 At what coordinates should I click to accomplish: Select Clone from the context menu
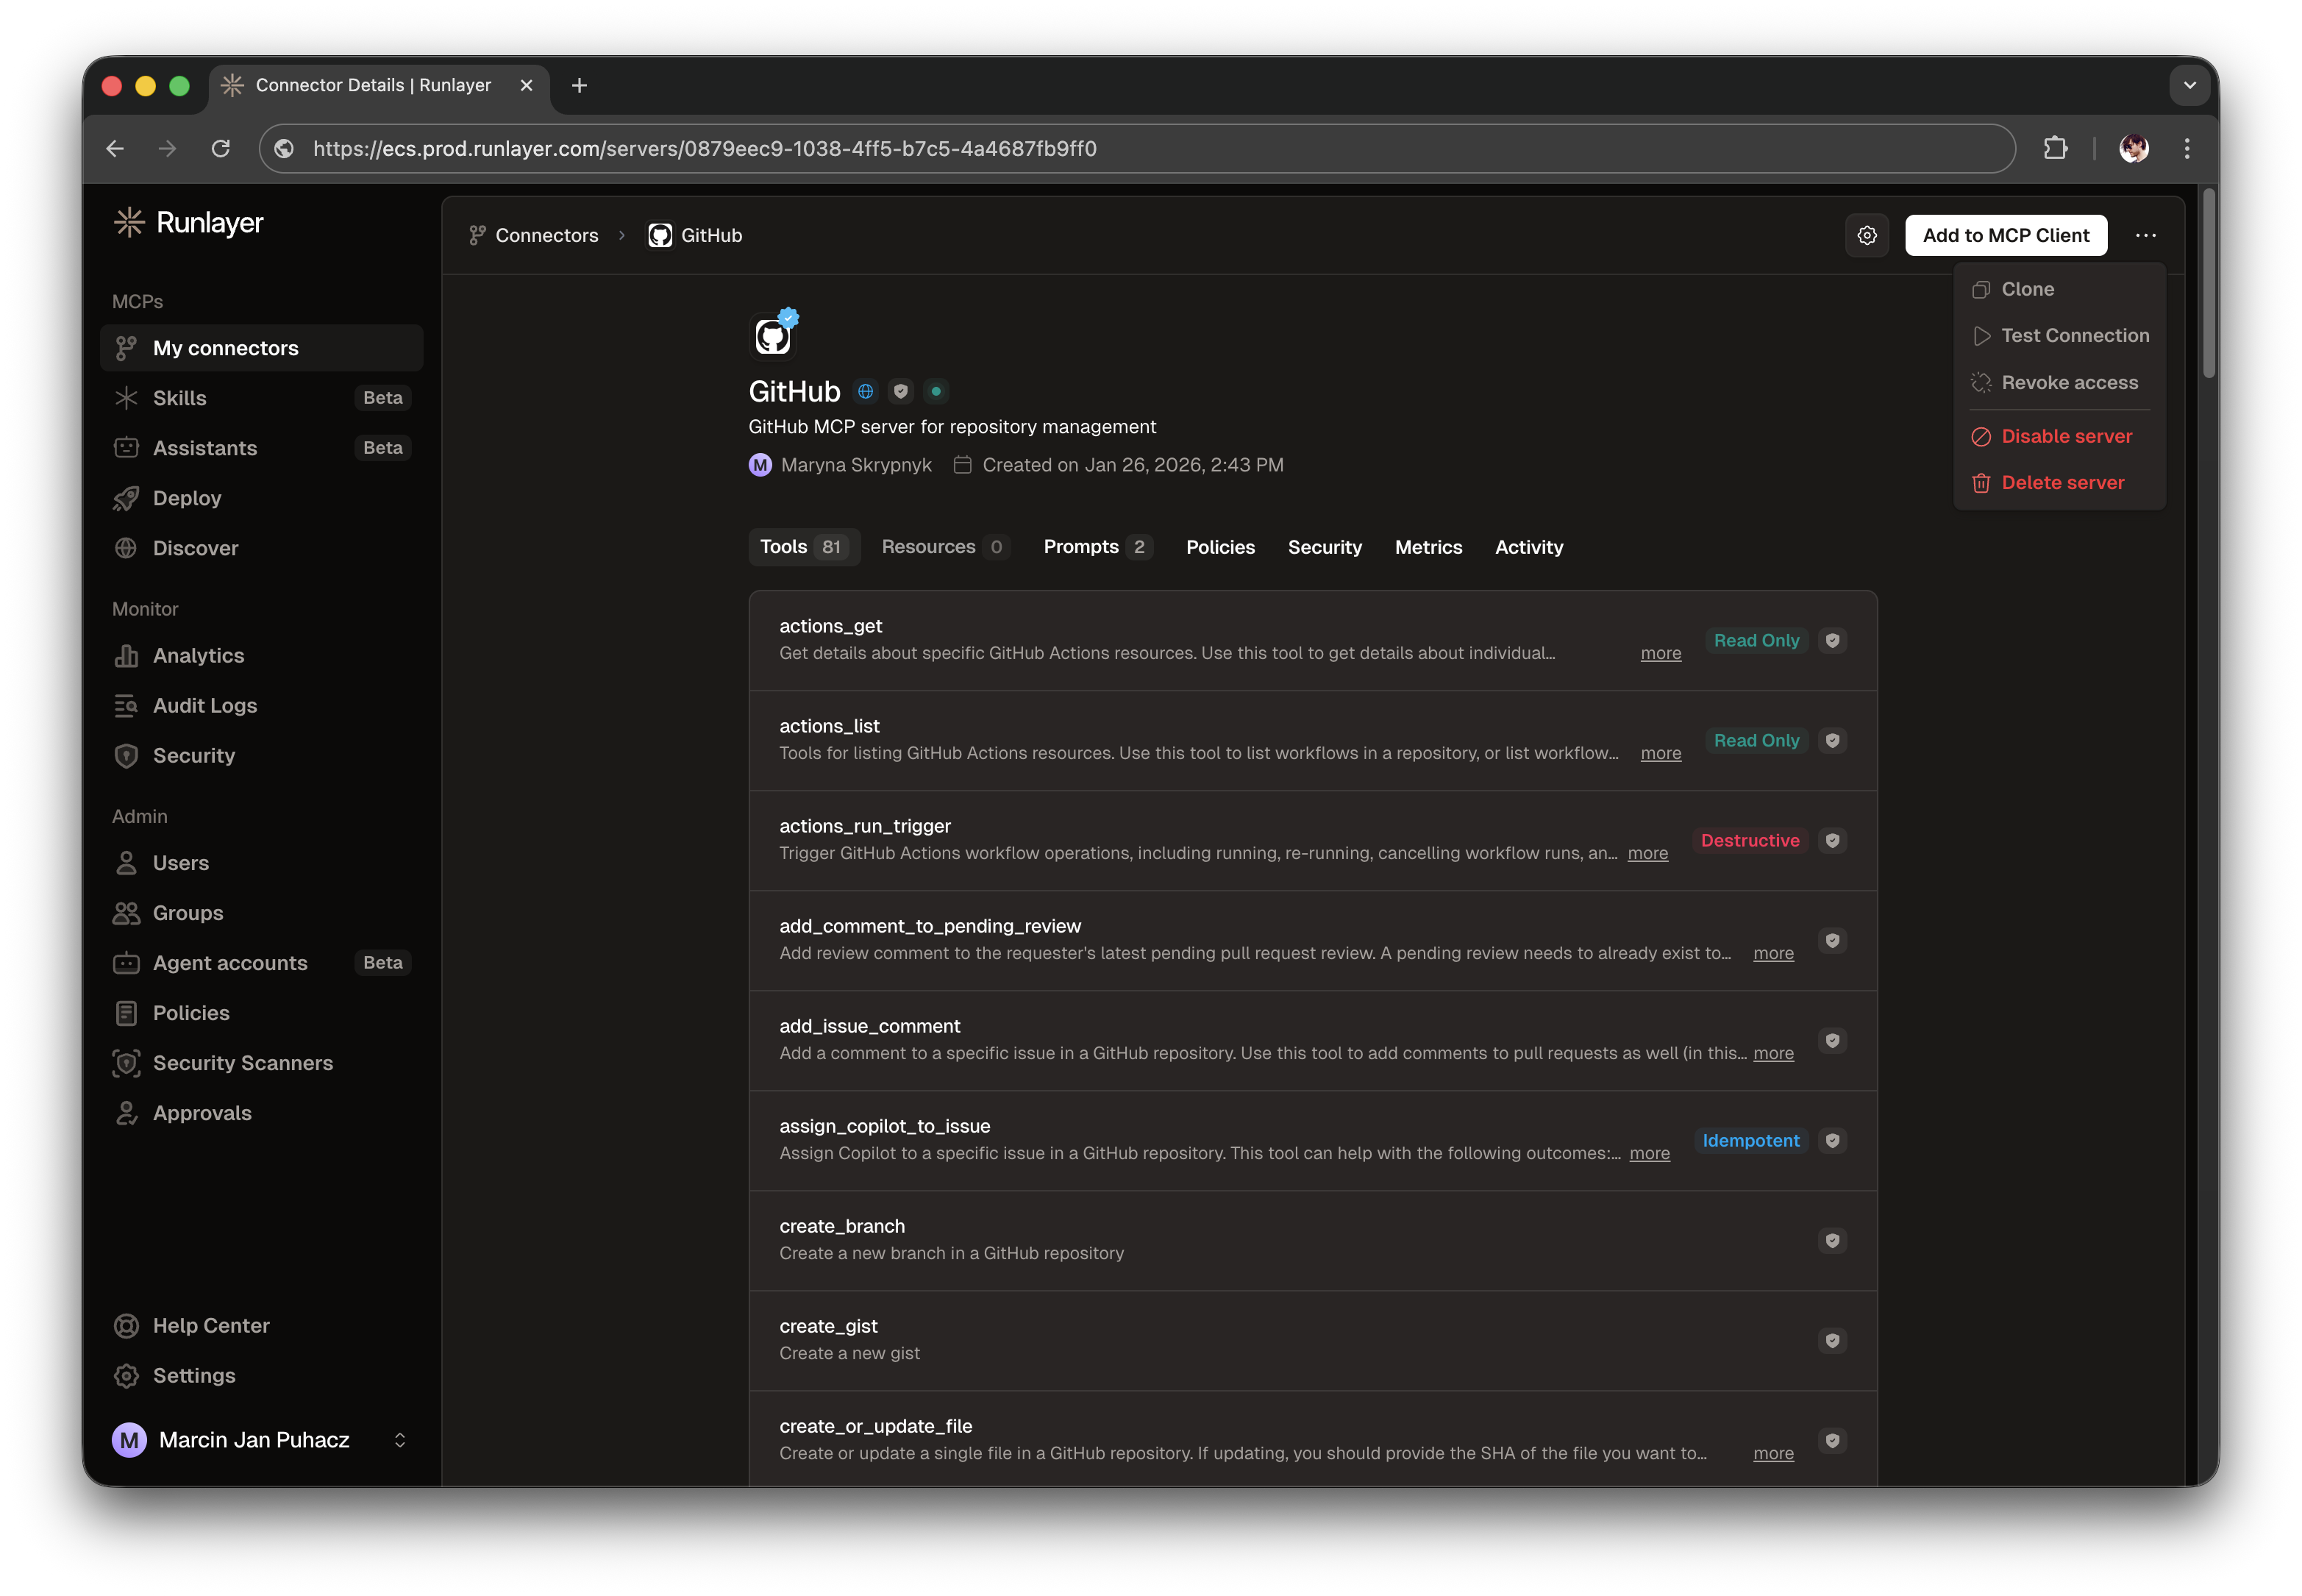pos(2028,289)
